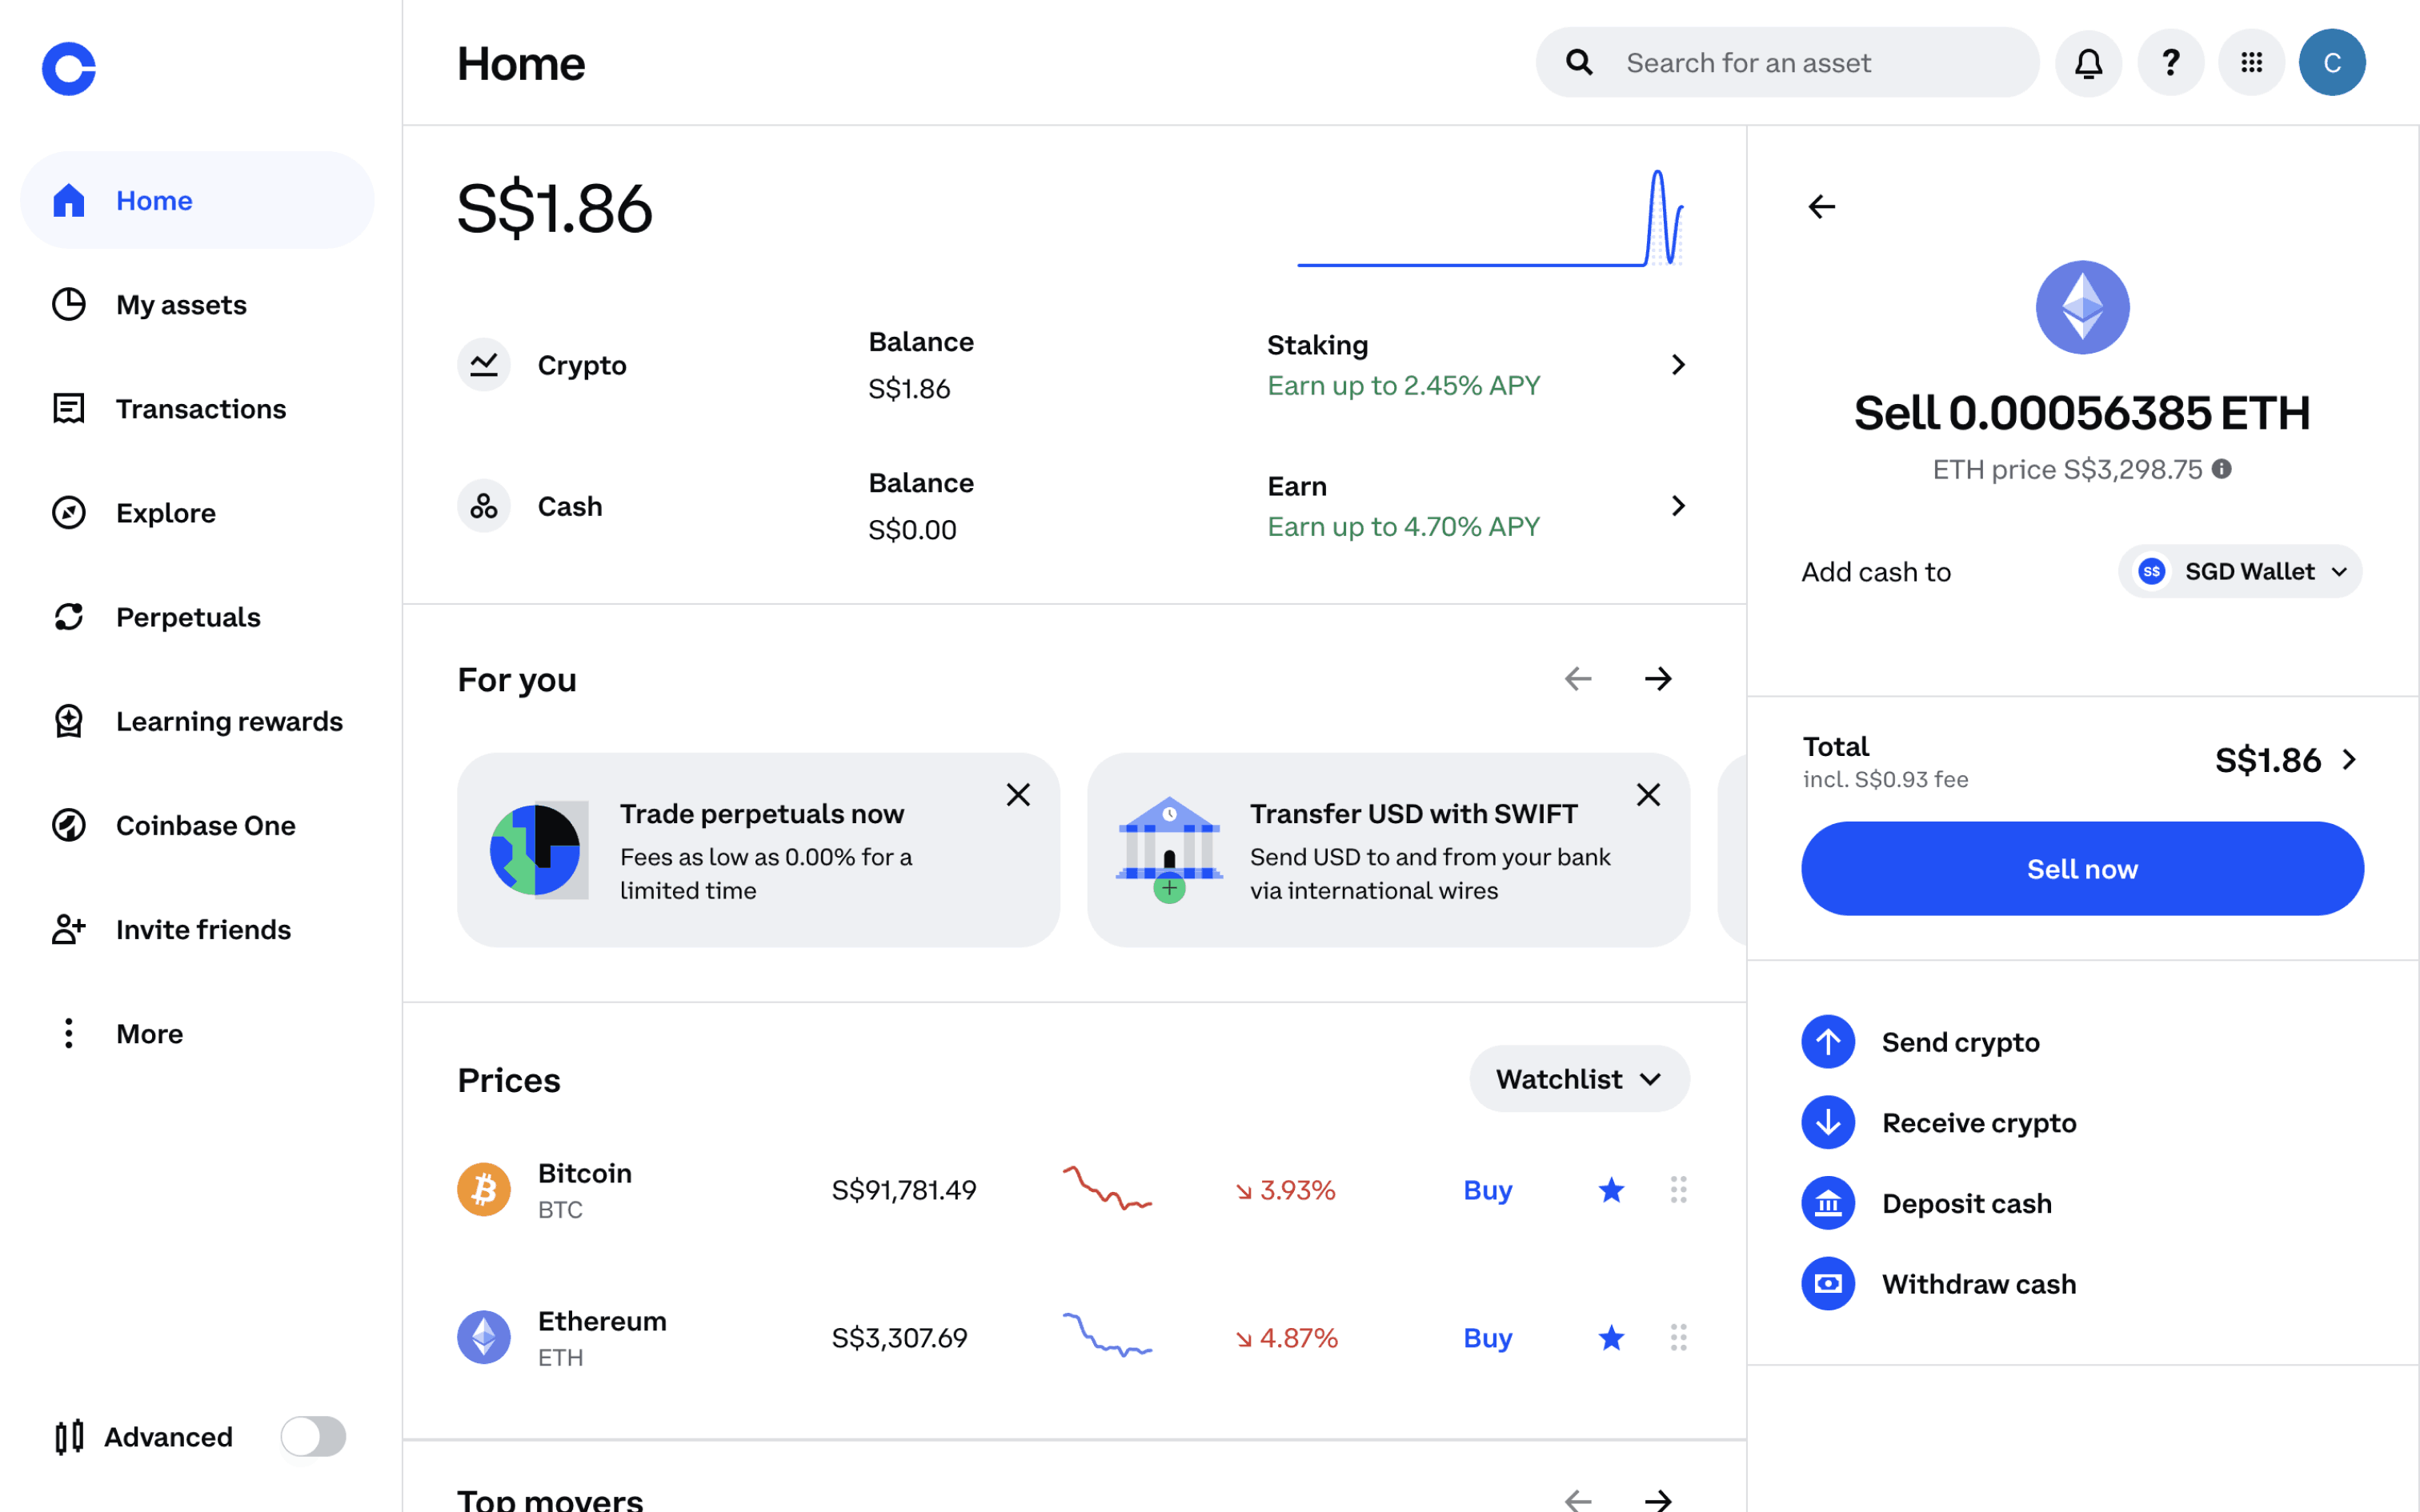
Task: Click the Search for an asset field
Action: 1790,63
